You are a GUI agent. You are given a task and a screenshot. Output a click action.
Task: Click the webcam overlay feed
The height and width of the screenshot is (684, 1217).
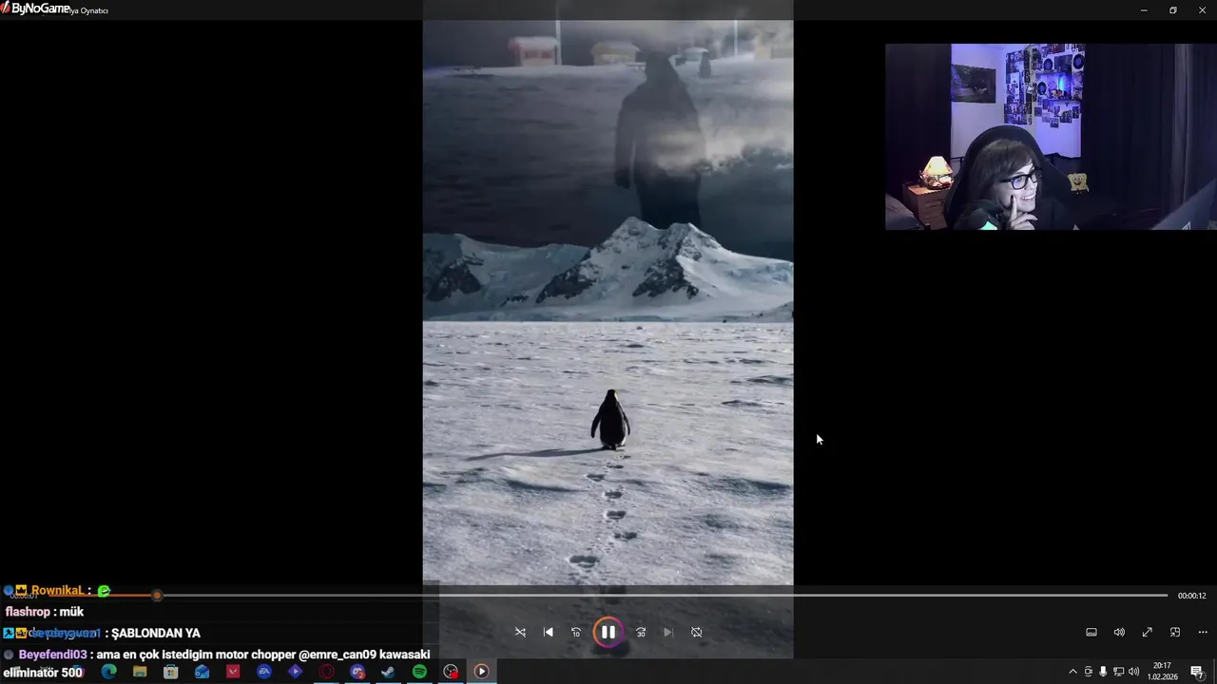(1051, 137)
